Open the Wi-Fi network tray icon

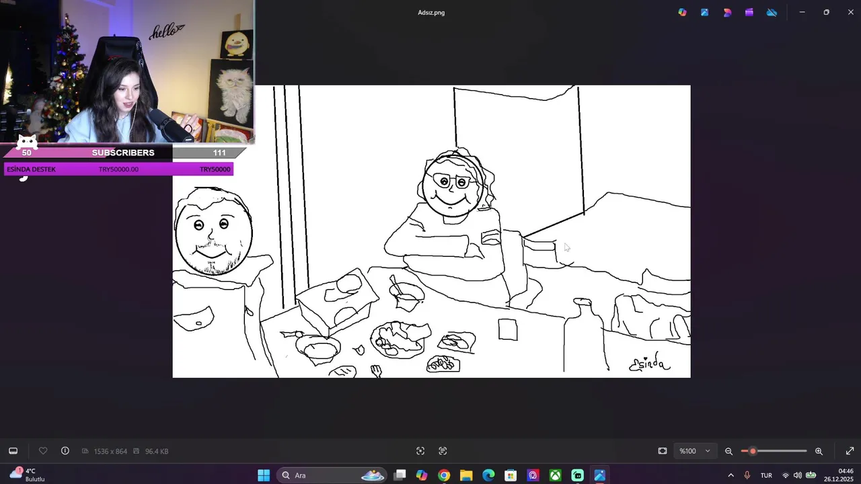pos(785,475)
